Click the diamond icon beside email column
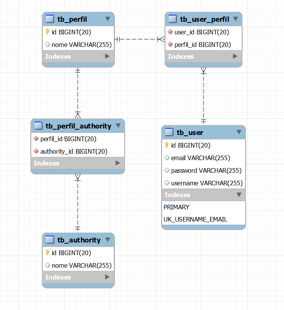This screenshot has height=310, width=284. click(x=167, y=157)
